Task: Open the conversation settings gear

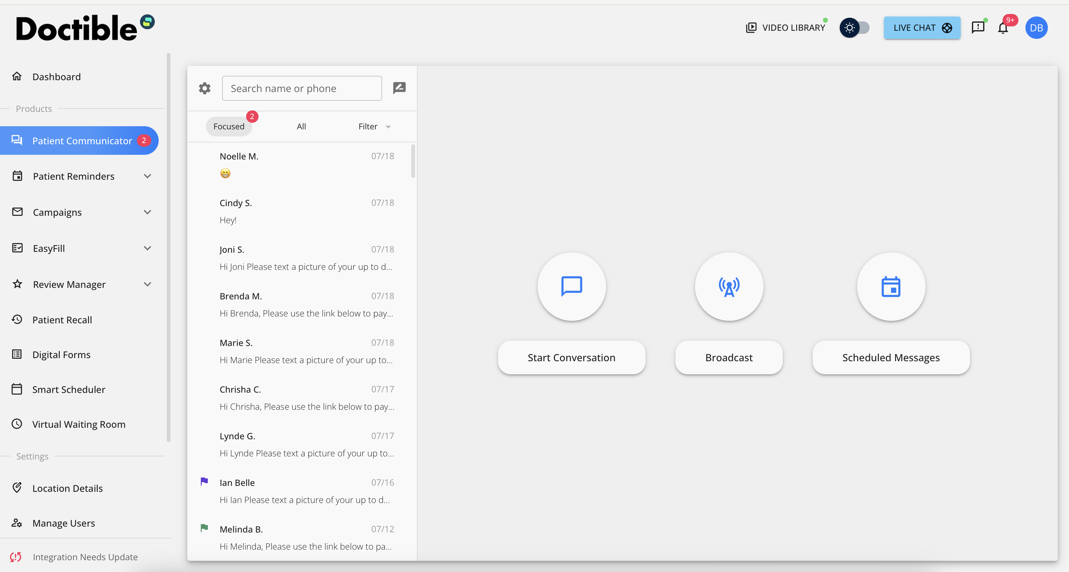Action: [x=205, y=88]
